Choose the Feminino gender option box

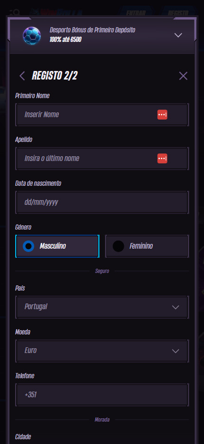click(x=147, y=246)
